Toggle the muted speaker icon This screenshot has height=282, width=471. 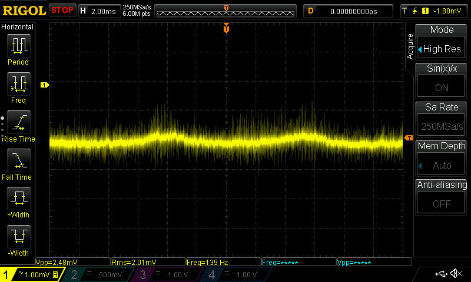click(x=456, y=274)
